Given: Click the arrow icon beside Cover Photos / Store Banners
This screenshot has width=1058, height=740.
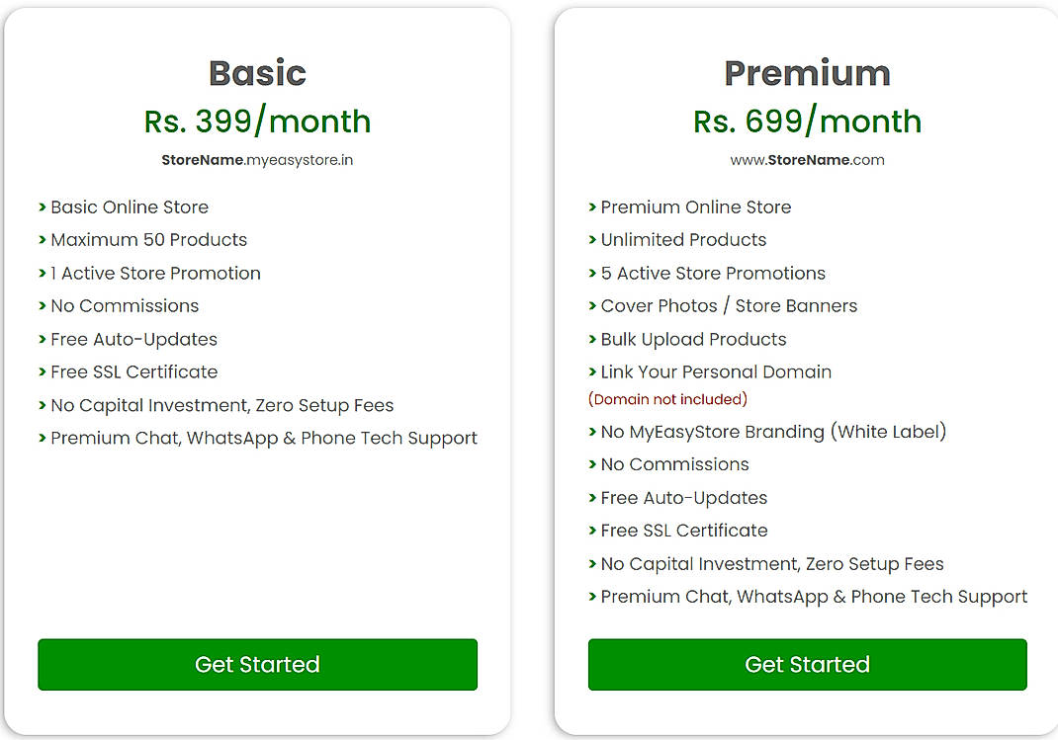Looking at the screenshot, I should (592, 306).
